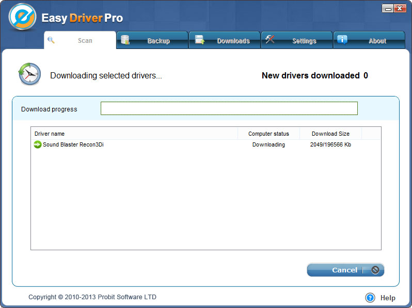Click the Download progress label
The width and height of the screenshot is (412, 308).
[49, 109]
